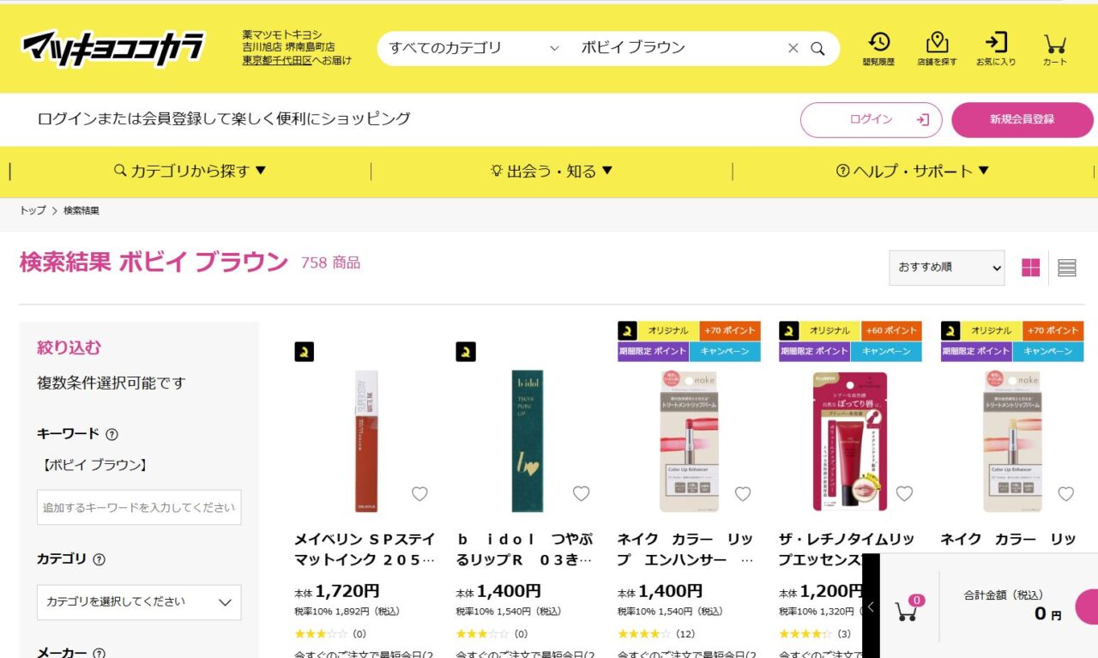Open the b idol green box product image
The height and width of the screenshot is (658, 1098).
pyautogui.click(x=528, y=441)
